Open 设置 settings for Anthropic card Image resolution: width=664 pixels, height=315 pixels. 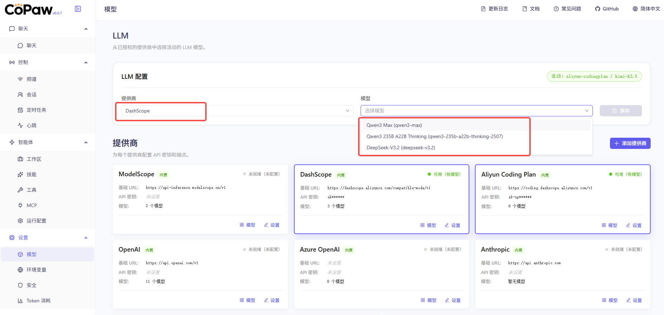[634, 300]
